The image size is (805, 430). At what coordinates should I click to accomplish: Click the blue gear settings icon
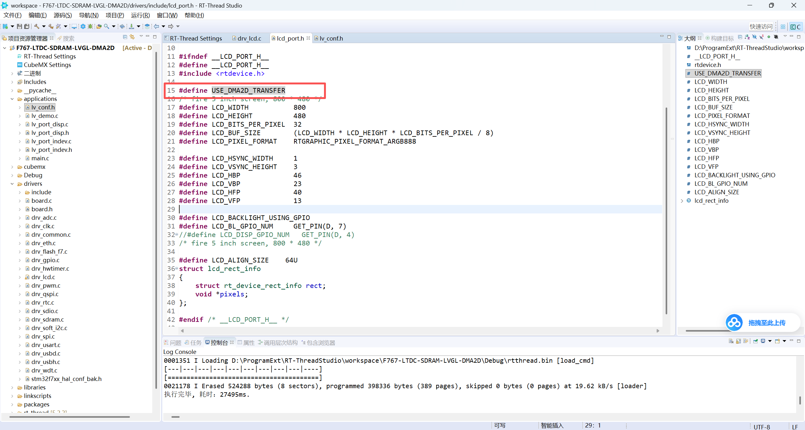[83, 26]
